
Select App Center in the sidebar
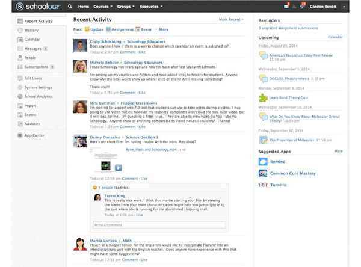pos(34,135)
